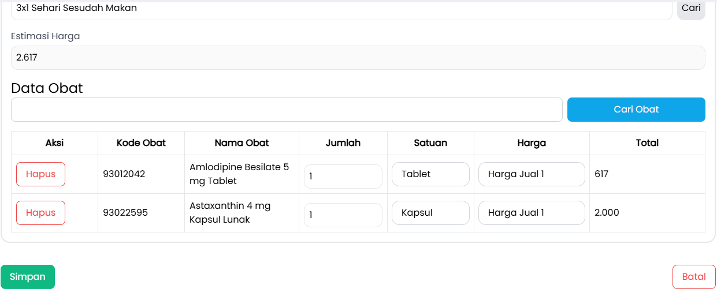Click the Nama Obat column header
The image size is (717, 289).
tap(242, 143)
